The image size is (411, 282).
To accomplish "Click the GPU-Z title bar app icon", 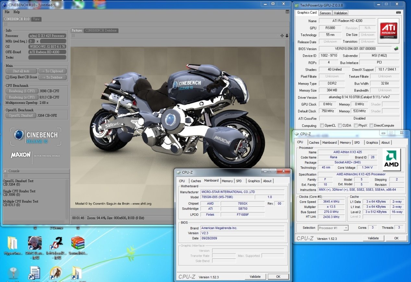I will pyautogui.click(x=297, y=5).
